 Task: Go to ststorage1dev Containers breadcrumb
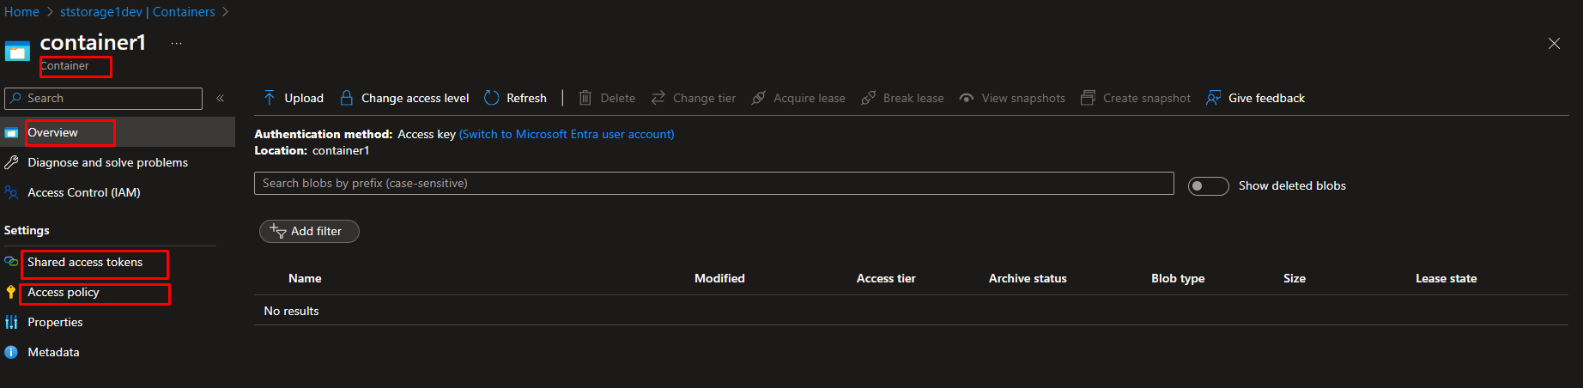[x=137, y=12]
